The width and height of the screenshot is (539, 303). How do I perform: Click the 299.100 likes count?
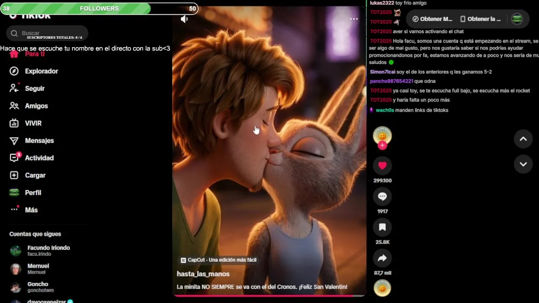[382, 181]
